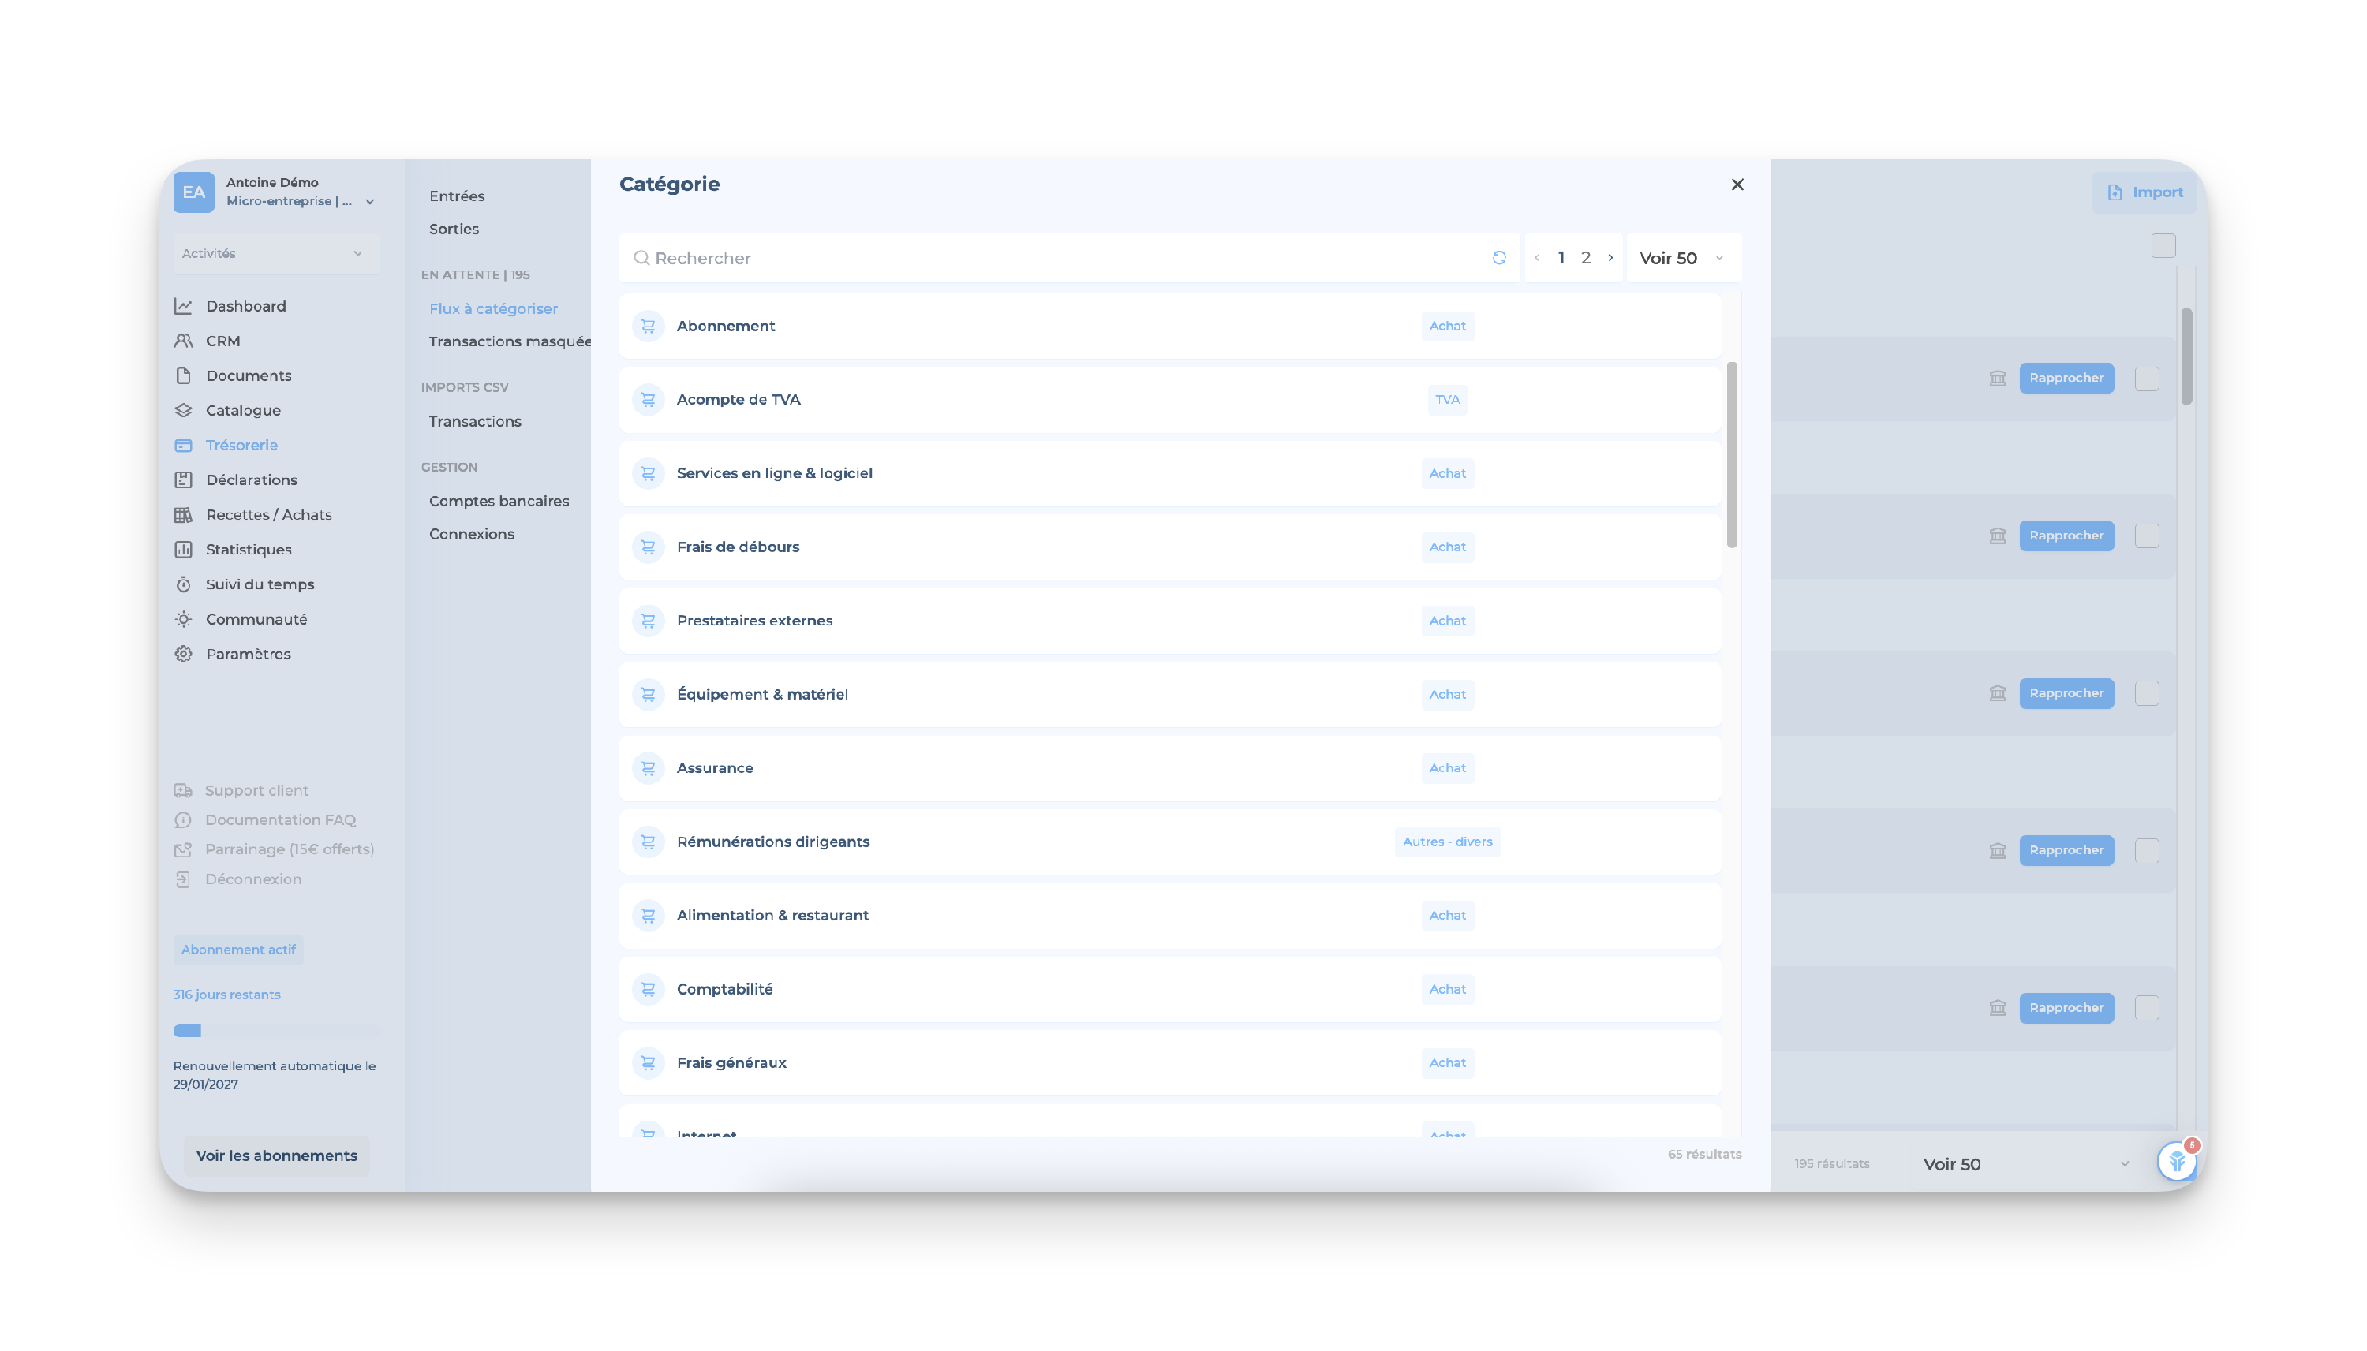The width and height of the screenshot is (2367, 1351).
Task: Click the refresh icon in search bar
Action: point(1498,258)
